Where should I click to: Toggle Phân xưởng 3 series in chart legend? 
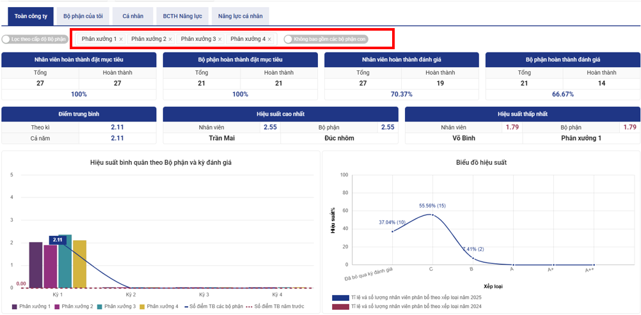(x=115, y=307)
